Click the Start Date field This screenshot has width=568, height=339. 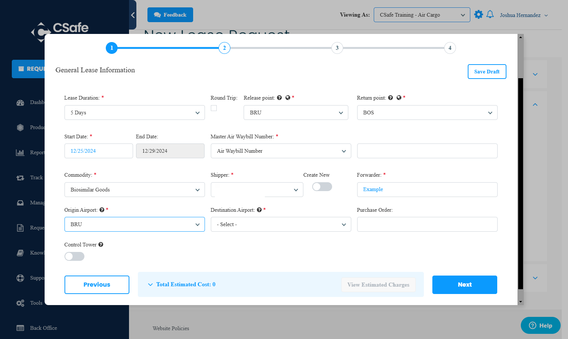99,151
